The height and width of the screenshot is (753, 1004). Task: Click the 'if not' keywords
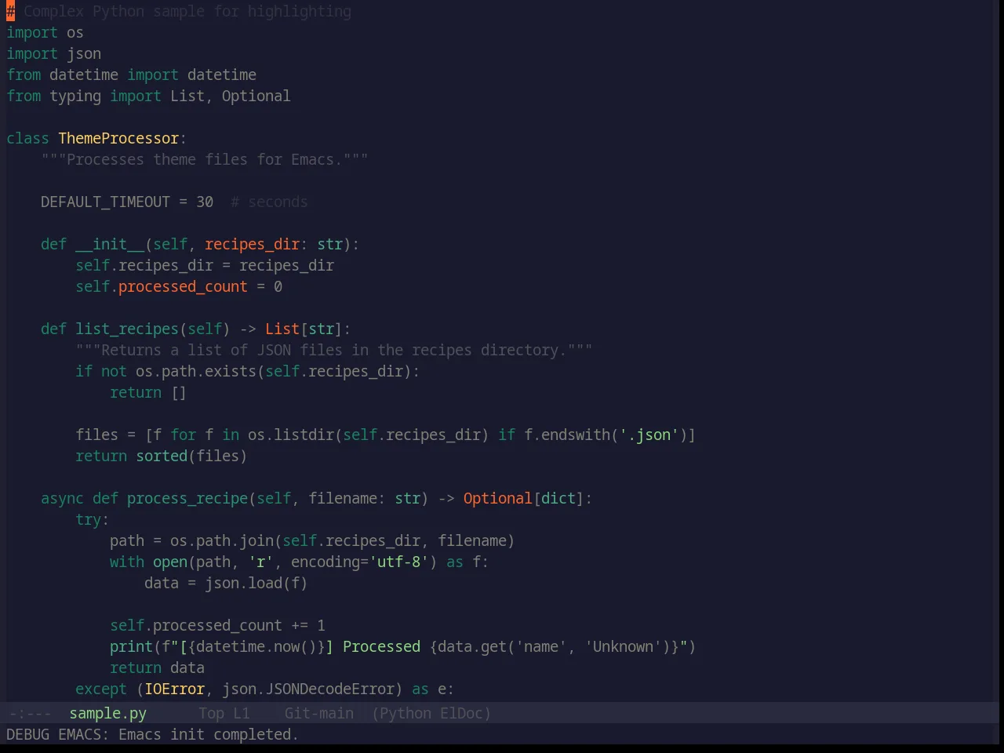101,371
